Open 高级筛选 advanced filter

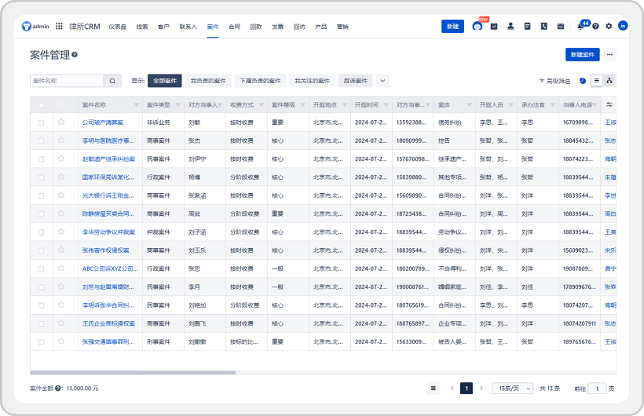pos(555,81)
